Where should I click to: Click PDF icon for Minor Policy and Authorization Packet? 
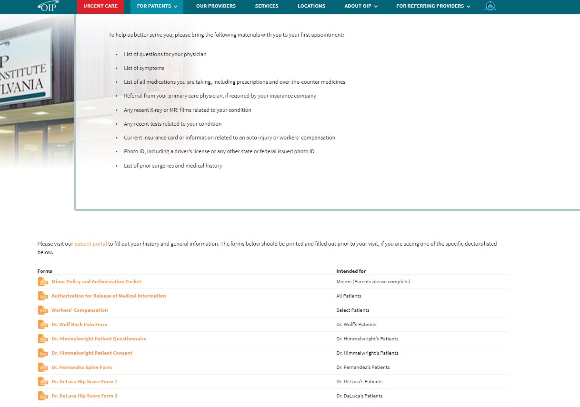[43, 282]
